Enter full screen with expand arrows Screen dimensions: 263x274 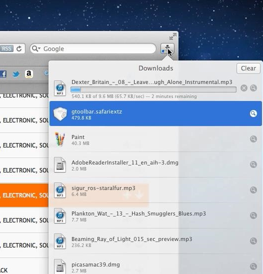(x=173, y=36)
